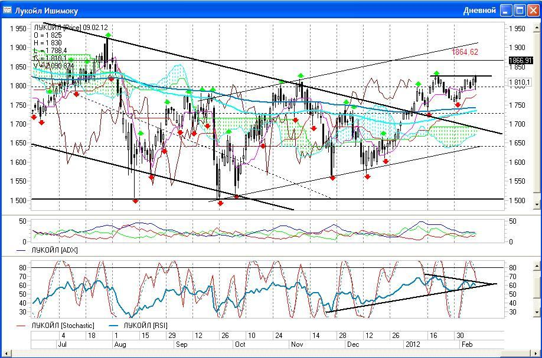Click the Дневной timeframe label
Screen dimensions: 542x358
[x=479, y=11]
